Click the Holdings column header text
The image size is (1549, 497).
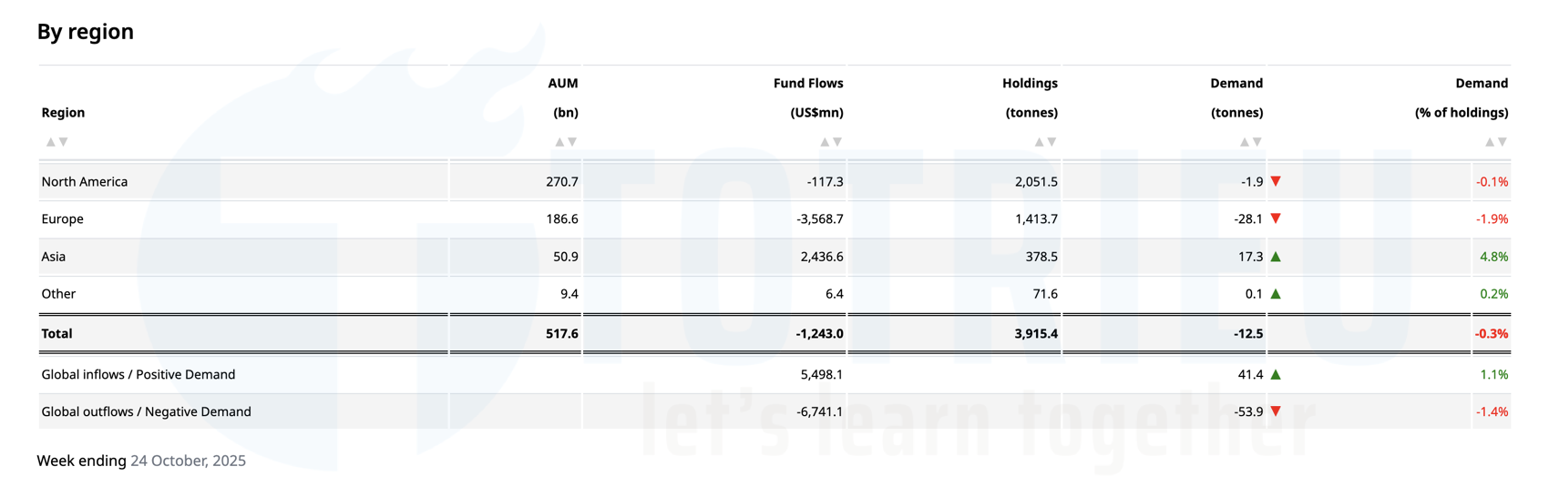1030,84
